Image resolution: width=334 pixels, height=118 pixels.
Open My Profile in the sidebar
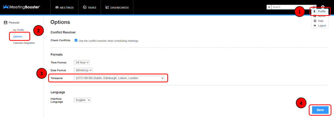(x=18, y=30)
